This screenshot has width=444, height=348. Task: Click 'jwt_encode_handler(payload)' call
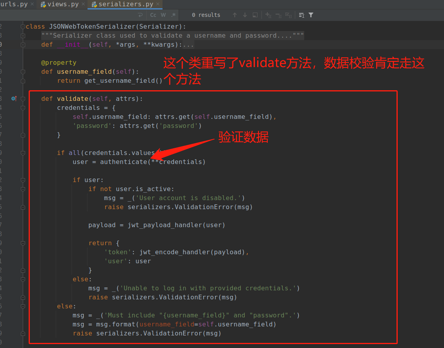(x=192, y=252)
